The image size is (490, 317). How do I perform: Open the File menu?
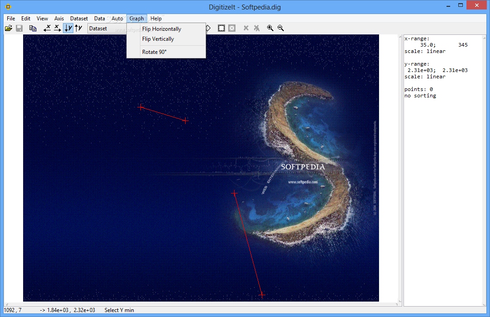point(11,19)
